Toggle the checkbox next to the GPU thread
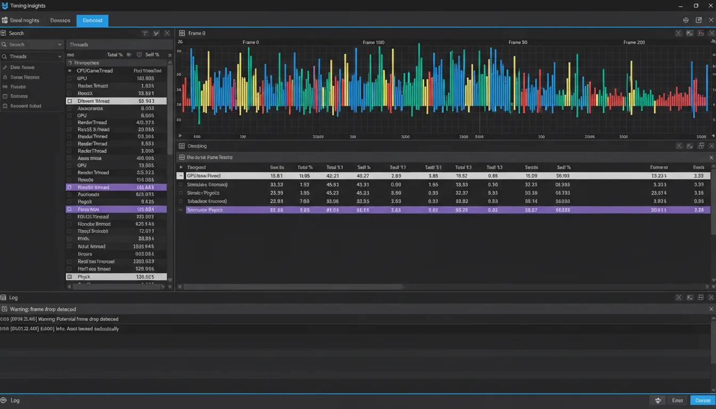Screen dimensions: 716x409 [68, 78]
